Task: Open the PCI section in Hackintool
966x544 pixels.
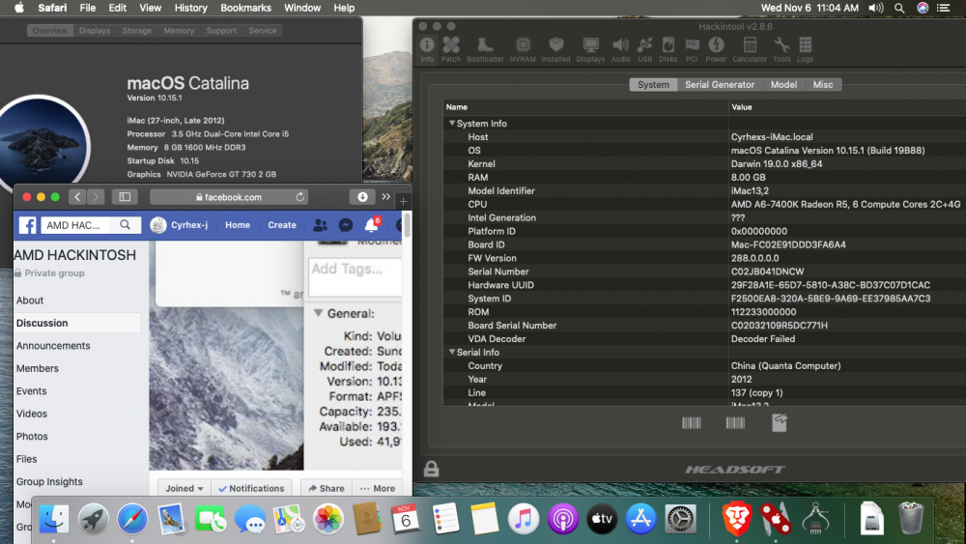Action: 692,49
